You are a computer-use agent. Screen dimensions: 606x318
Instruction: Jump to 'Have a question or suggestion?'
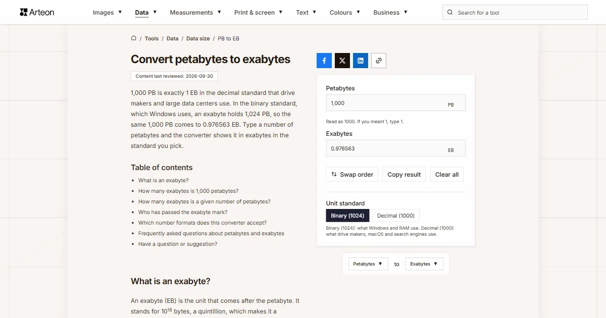point(178,244)
